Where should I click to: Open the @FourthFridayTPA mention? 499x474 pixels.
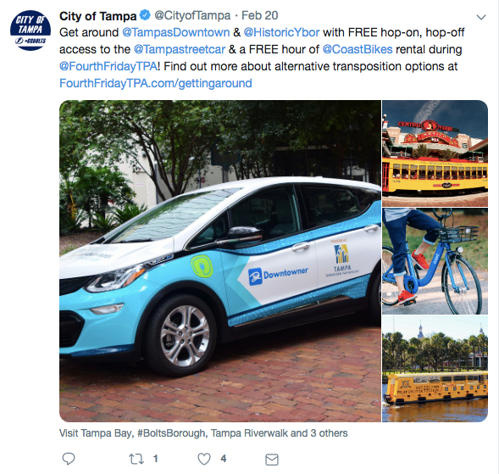pyautogui.click(x=108, y=66)
